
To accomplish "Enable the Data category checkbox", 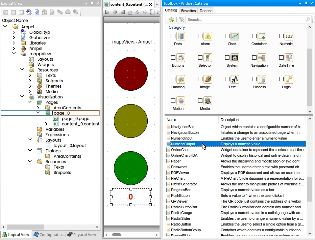I will coord(173,36).
